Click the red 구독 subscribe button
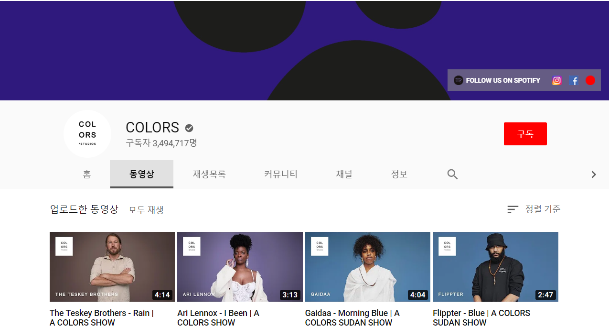The image size is (609, 327). [525, 134]
